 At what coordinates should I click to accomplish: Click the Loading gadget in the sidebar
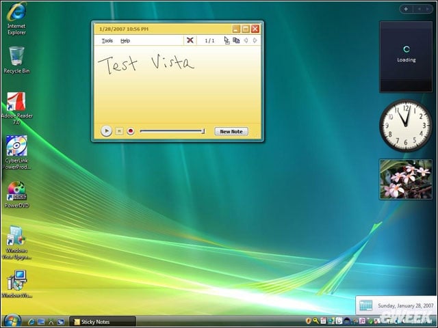(406, 57)
